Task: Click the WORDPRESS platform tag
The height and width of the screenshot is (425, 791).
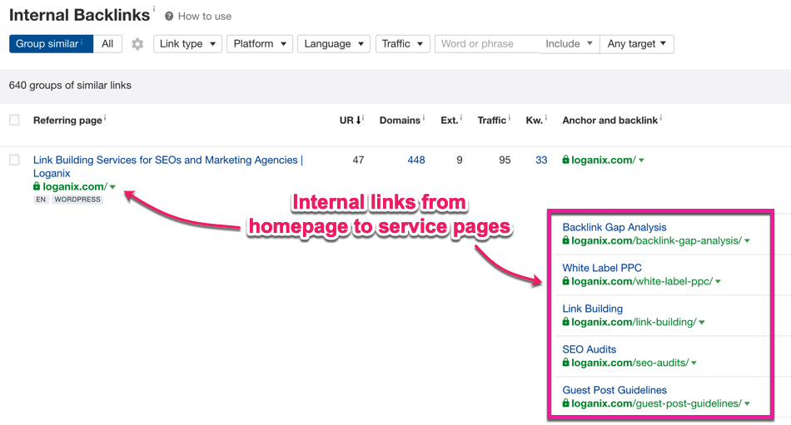Action: (x=77, y=200)
